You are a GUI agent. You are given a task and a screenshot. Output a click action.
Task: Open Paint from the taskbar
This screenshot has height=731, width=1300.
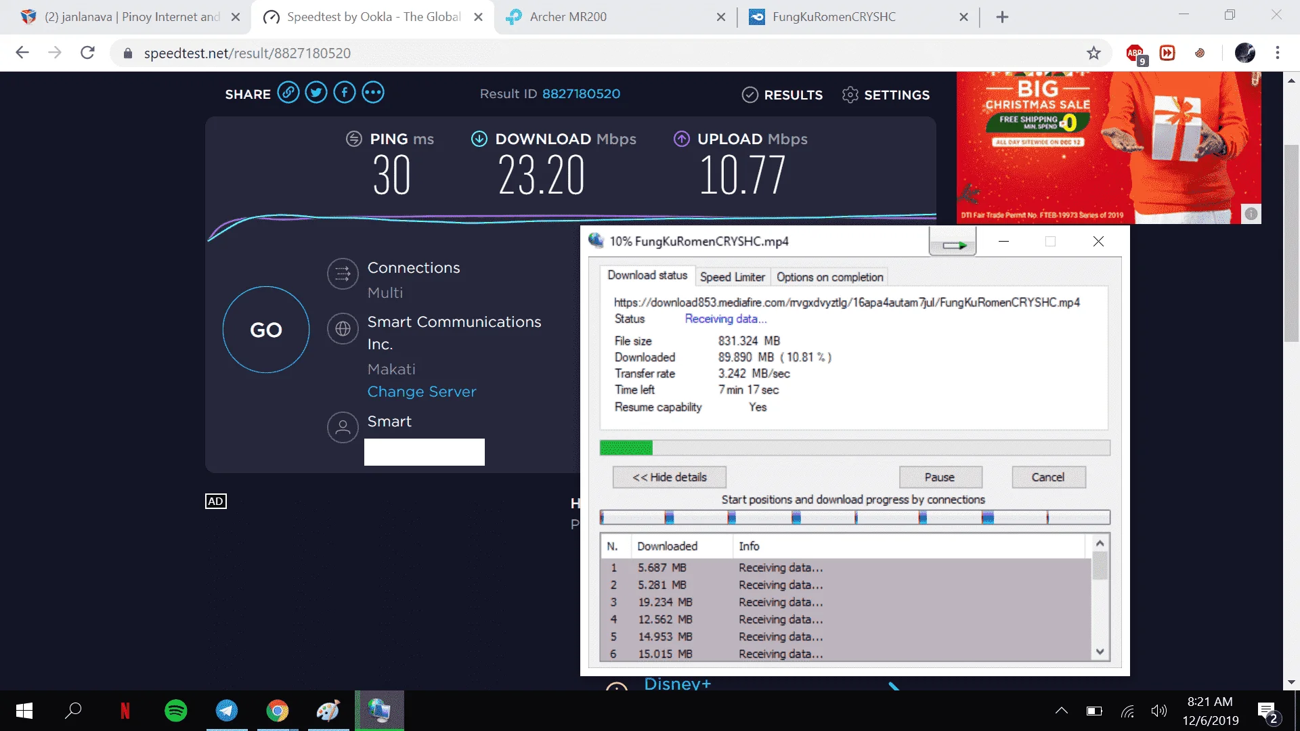pyautogui.click(x=328, y=711)
